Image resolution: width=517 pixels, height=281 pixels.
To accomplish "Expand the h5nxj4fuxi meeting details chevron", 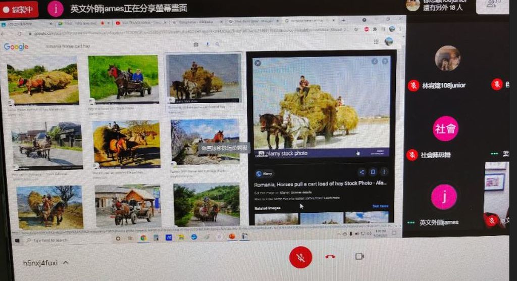I will coord(66,263).
